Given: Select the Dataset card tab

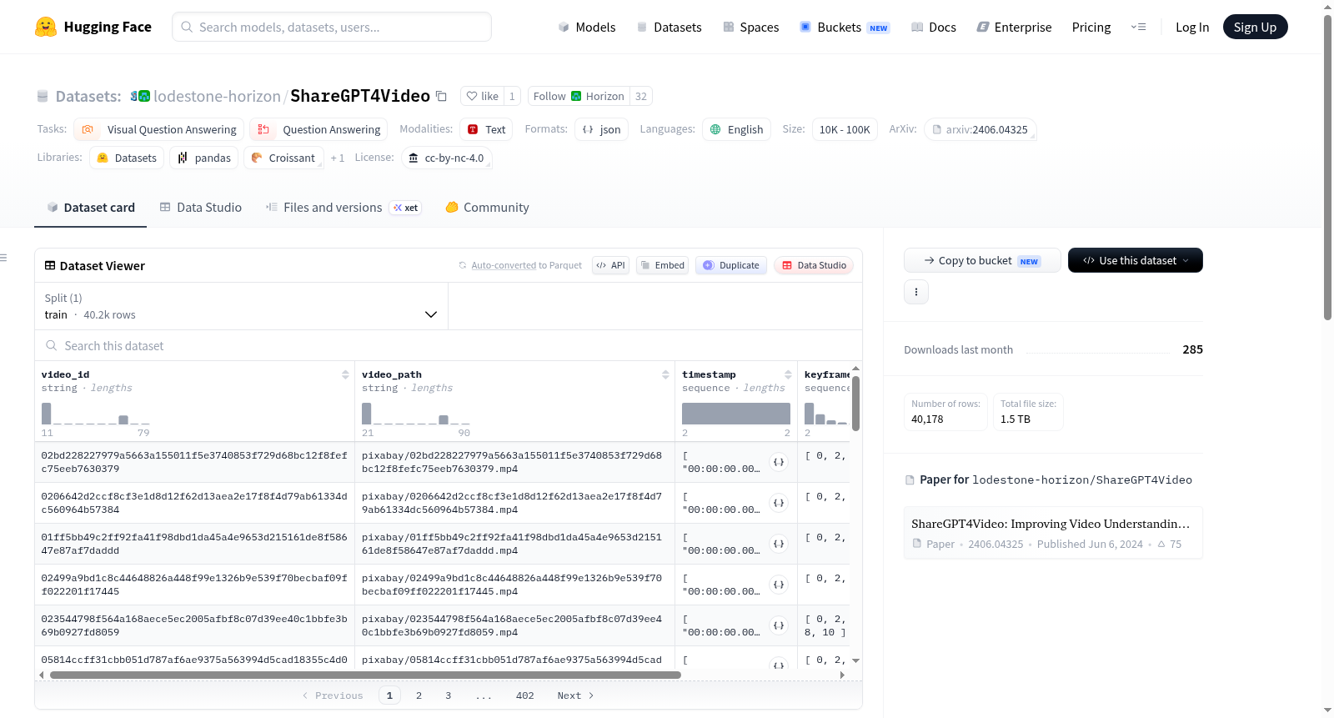Looking at the screenshot, I should coord(91,208).
